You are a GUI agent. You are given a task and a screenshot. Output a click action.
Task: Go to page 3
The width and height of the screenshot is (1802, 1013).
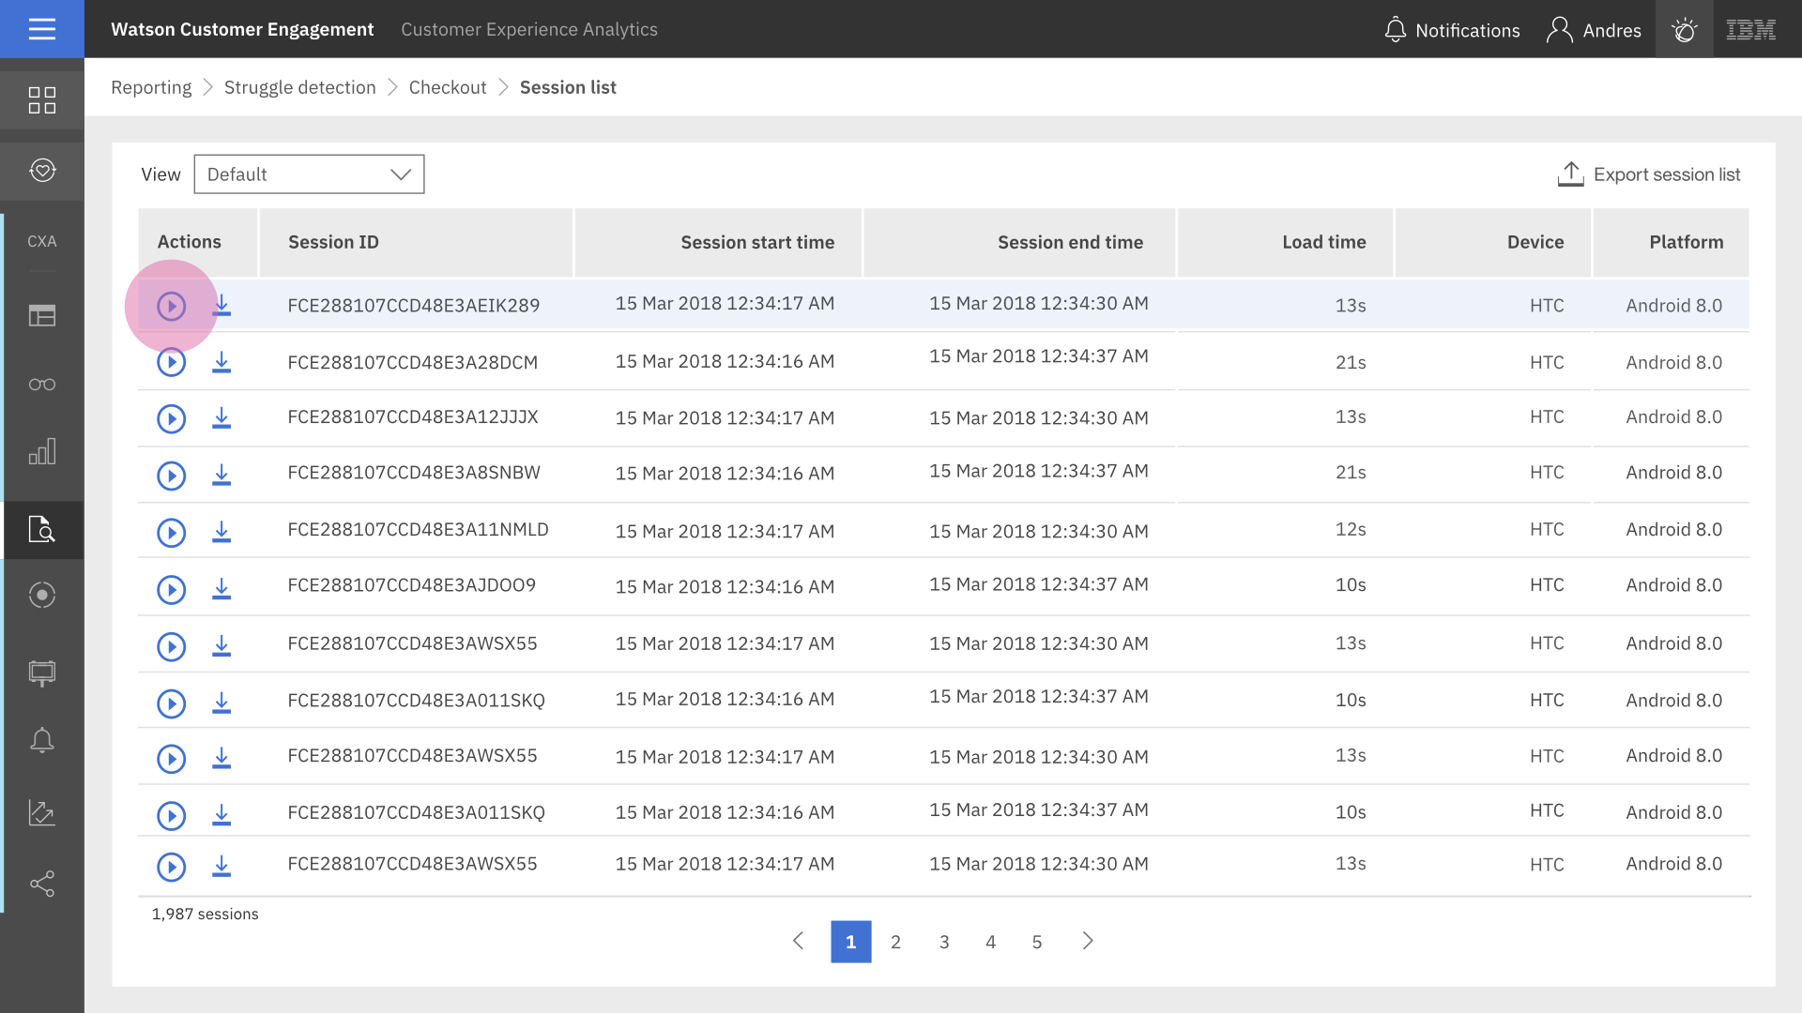[944, 942]
